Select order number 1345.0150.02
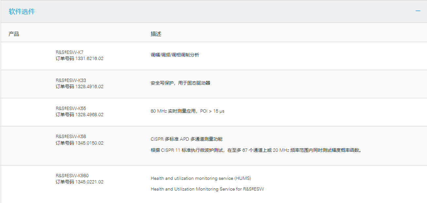 (89, 143)
